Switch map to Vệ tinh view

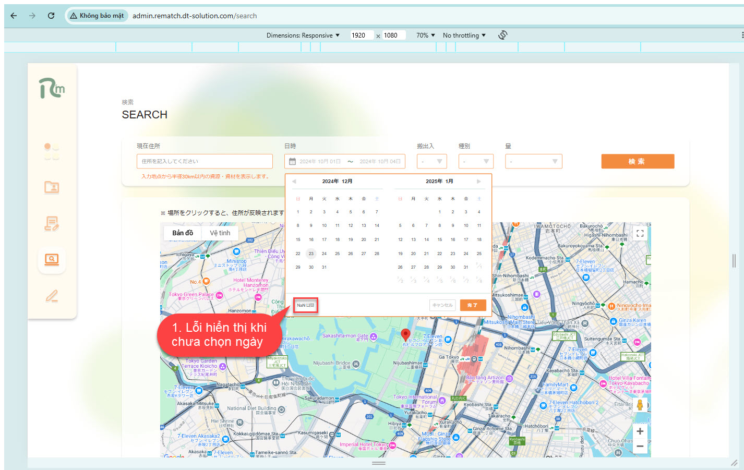click(220, 233)
